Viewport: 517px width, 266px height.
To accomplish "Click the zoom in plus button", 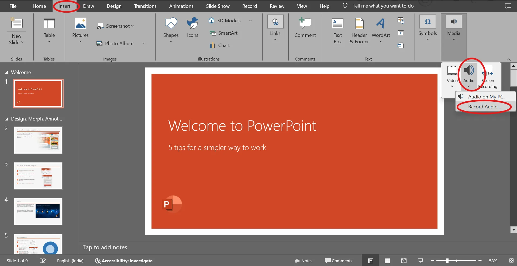I will (x=480, y=261).
